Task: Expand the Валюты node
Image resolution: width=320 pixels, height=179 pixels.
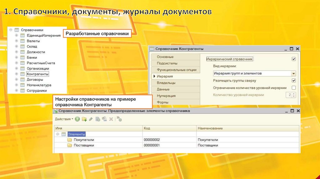Action: click(17, 41)
